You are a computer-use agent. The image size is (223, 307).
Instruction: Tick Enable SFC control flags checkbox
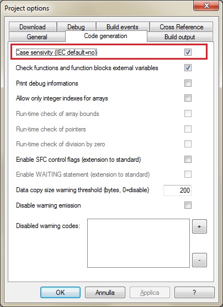(188, 160)
